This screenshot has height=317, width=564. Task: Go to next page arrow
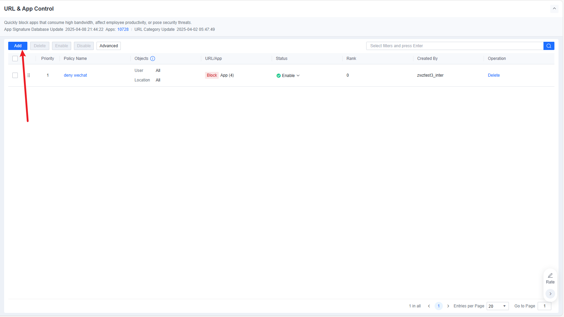coord(448,306)
